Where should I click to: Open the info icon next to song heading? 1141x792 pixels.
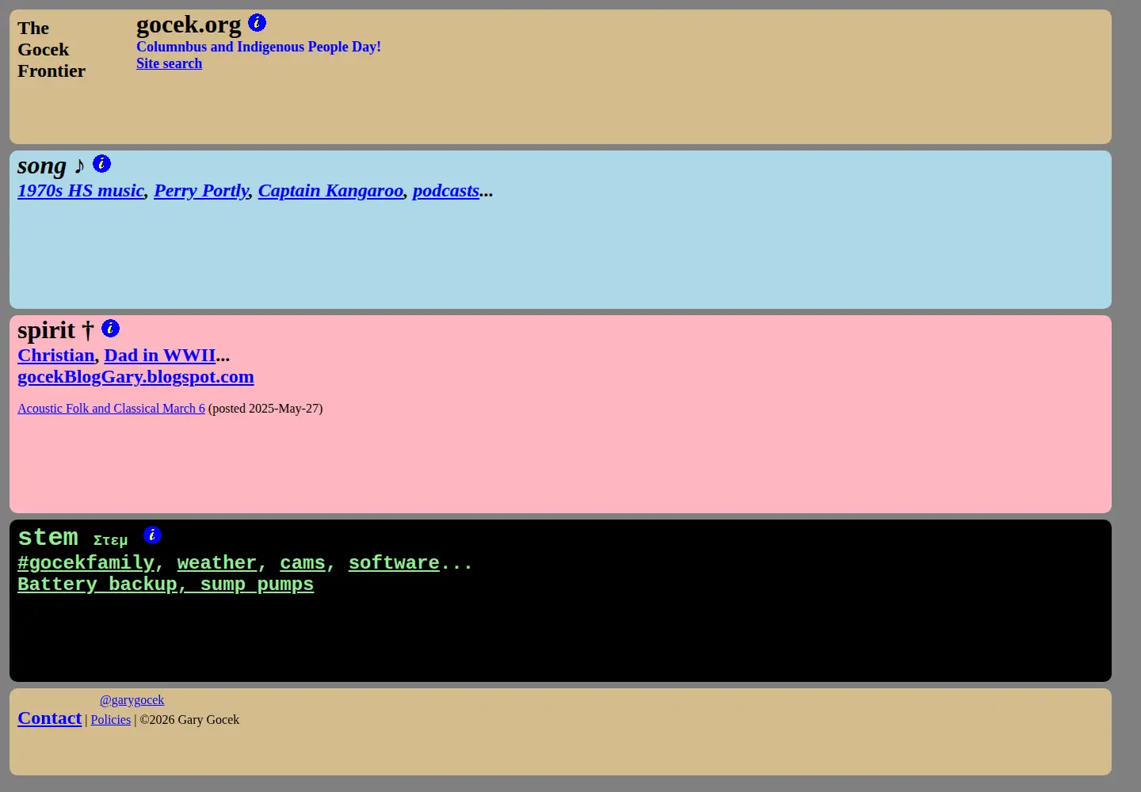click(101, 163)
